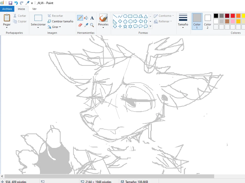Switch to the Inicio tab
Viewport: 245px width, 183px height.
[21, 9]
